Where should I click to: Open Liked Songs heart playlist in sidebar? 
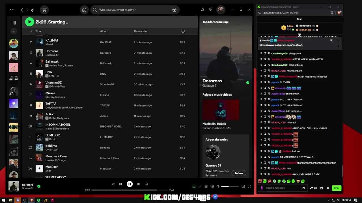coord(14,104)
